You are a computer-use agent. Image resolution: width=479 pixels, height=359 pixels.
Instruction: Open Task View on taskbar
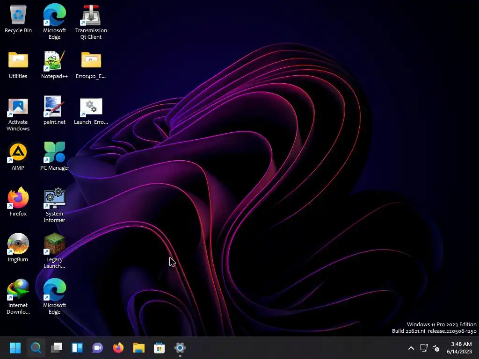pyautogui.click(x=57, y=348)
